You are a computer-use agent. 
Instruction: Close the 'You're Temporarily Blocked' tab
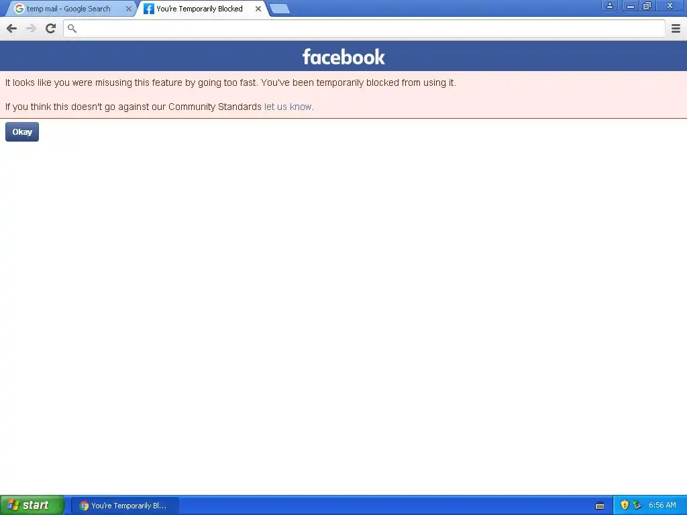pos(258,9)
